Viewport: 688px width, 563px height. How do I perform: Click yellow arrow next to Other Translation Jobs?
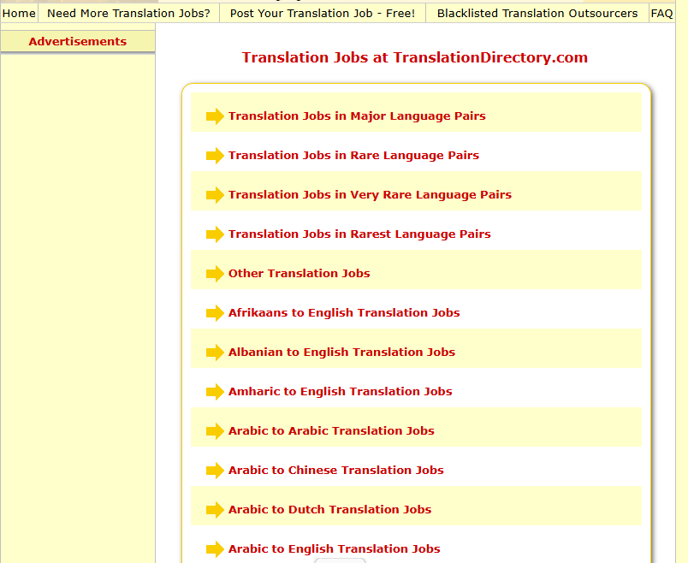tap(215, 274)
